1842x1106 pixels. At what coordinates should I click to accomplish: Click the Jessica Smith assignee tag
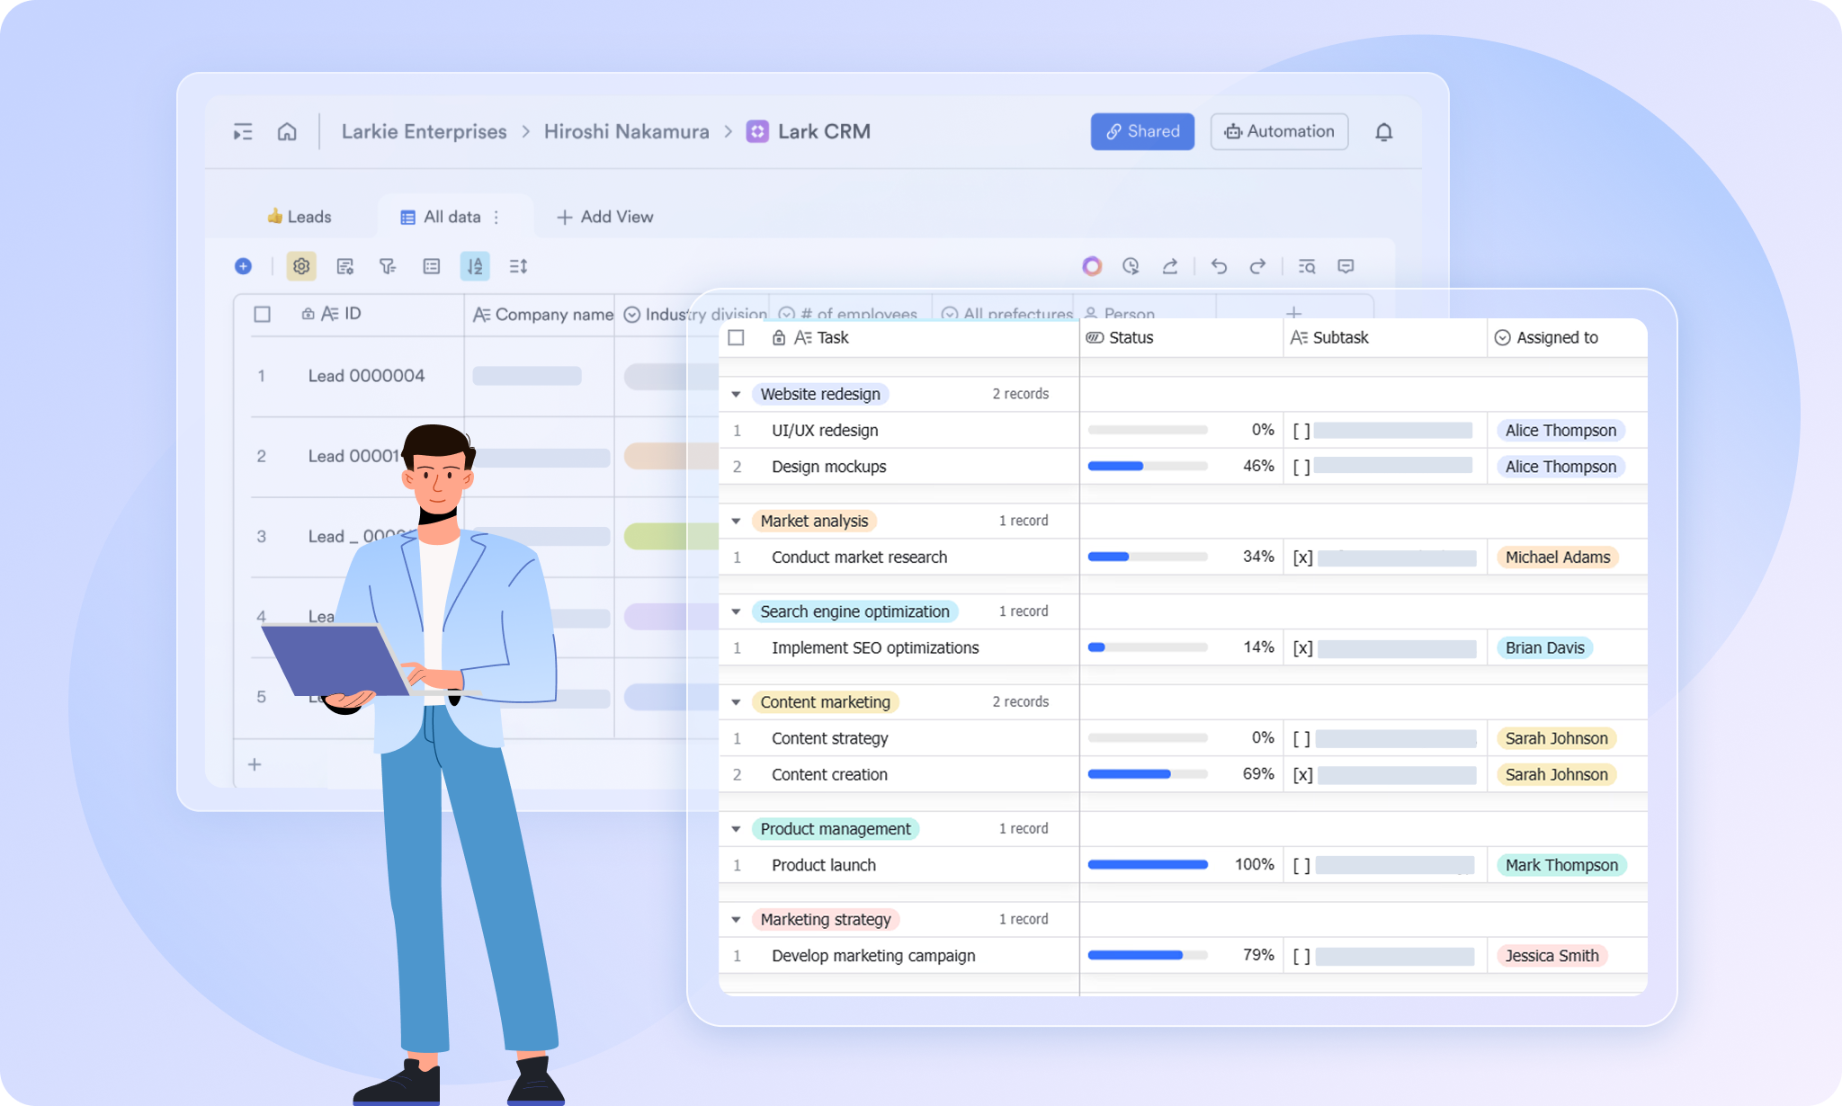tap(1551, 956)
